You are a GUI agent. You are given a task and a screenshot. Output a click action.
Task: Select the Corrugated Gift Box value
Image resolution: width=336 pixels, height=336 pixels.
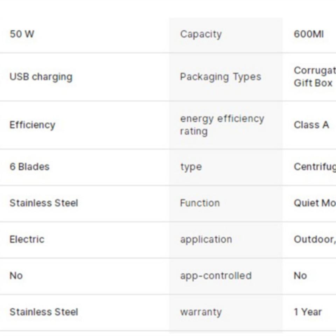[x=315, y=77]
